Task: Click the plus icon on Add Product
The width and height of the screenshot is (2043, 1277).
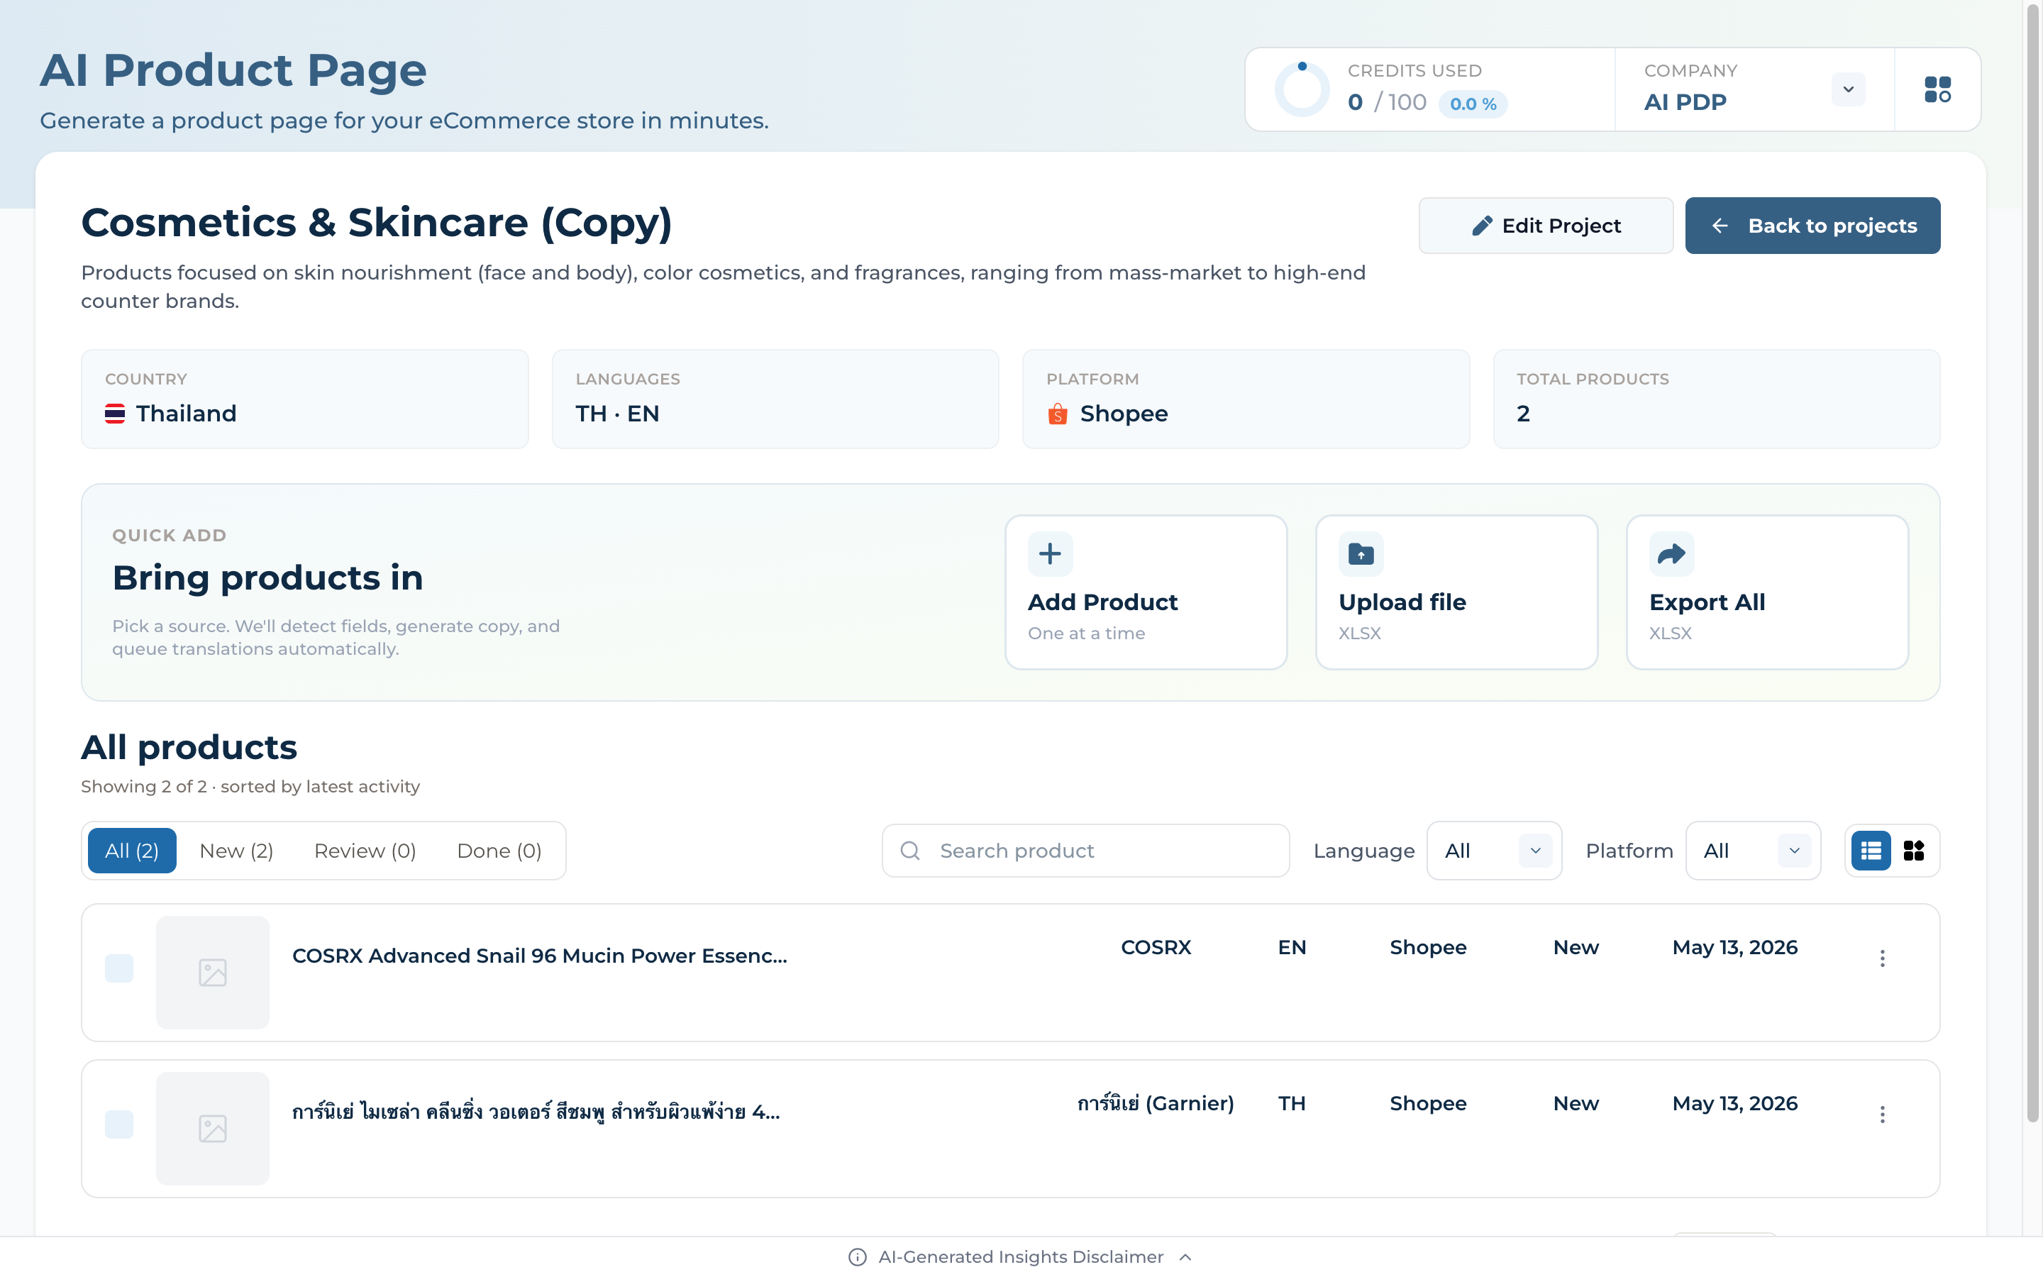Action: coord(1050,554)
